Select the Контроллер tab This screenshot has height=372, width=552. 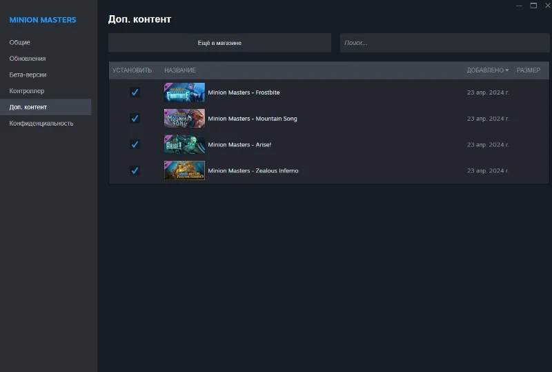pyautogui.click(x=27, y=91)
